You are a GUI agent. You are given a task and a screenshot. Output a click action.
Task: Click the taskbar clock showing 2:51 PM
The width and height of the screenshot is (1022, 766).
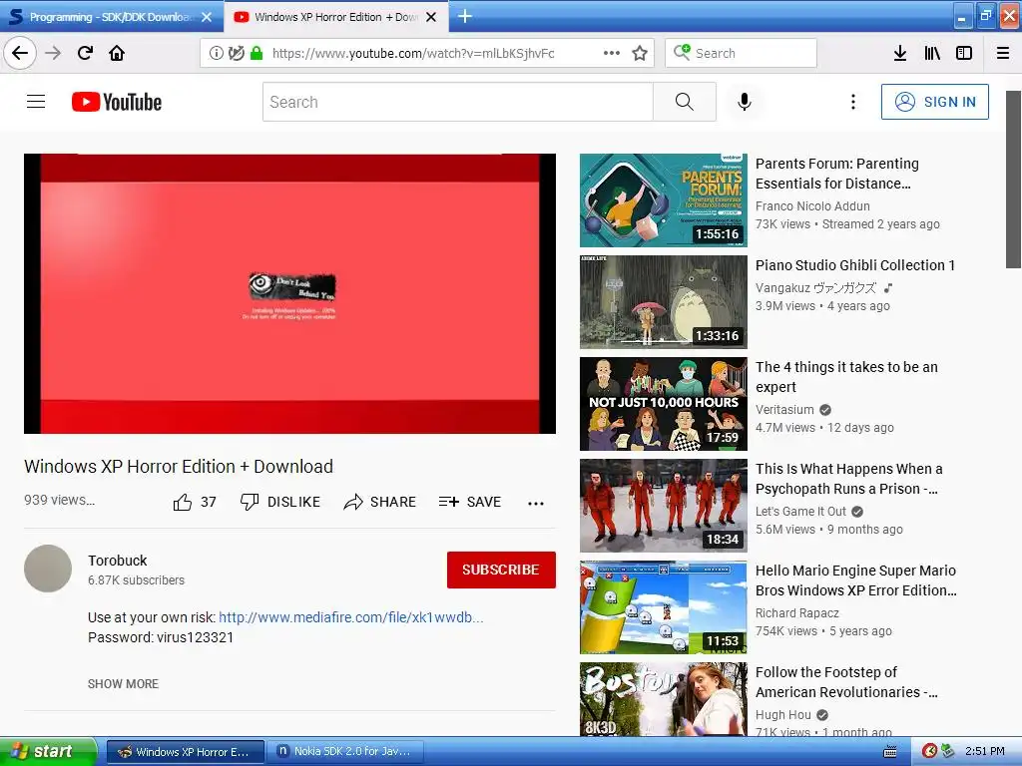tap(984, 752)
